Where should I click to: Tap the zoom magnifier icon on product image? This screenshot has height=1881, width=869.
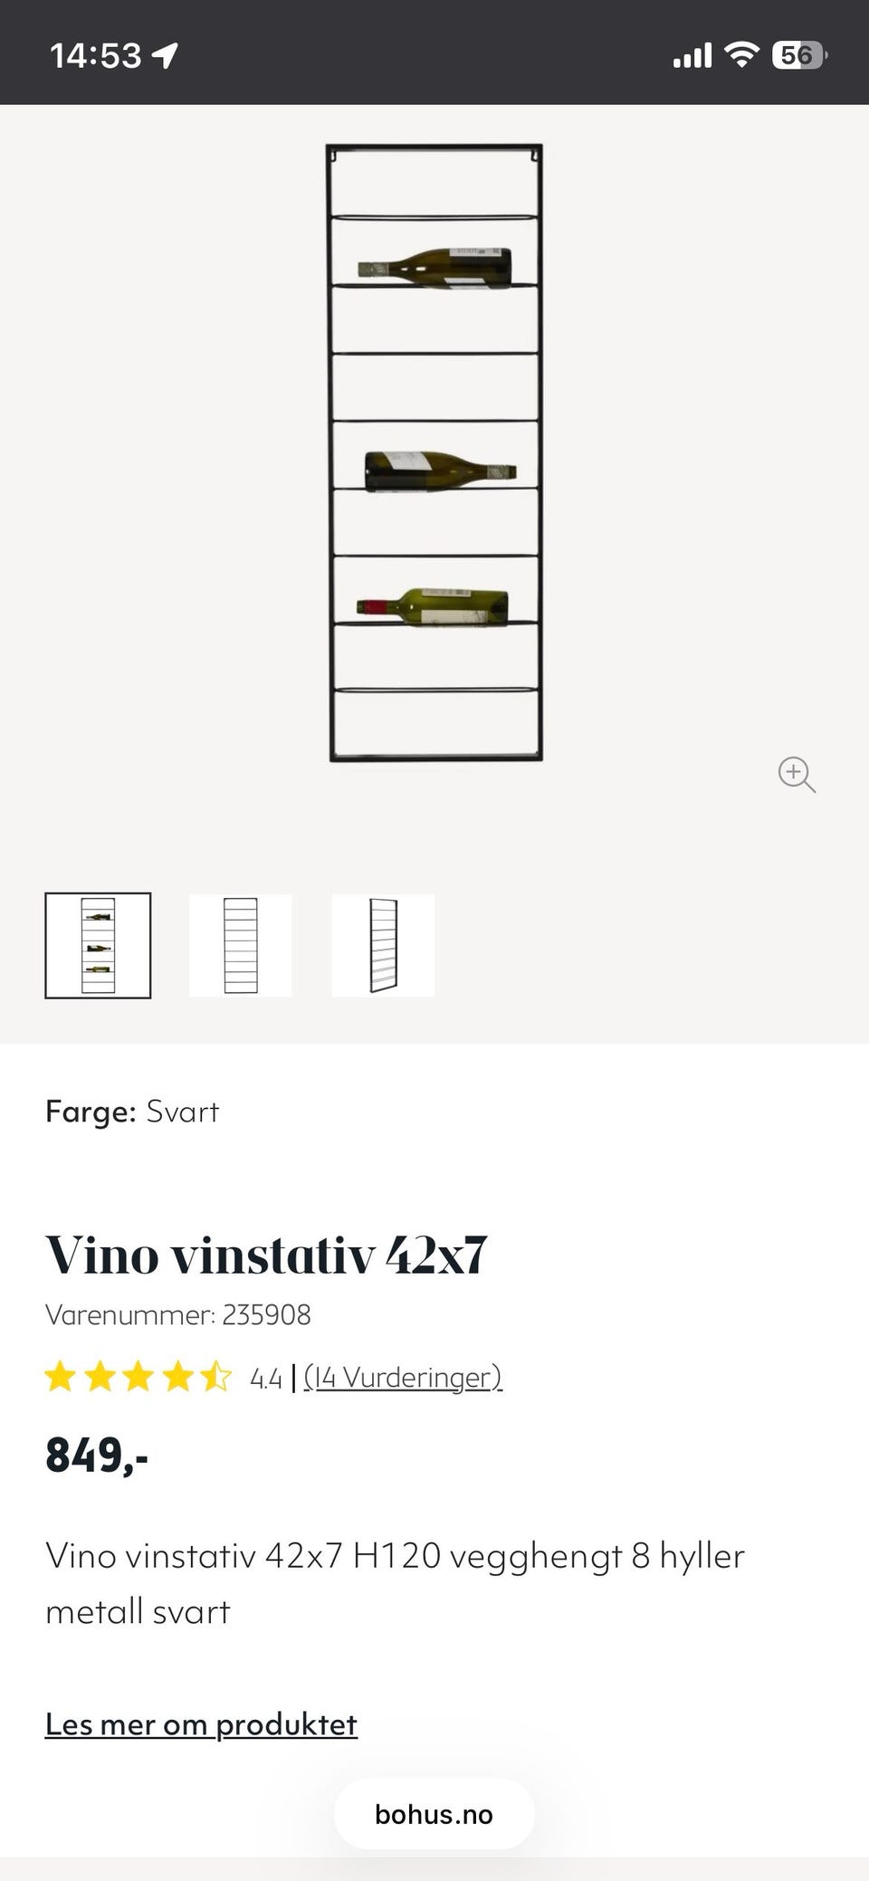(x=797, y=775)
